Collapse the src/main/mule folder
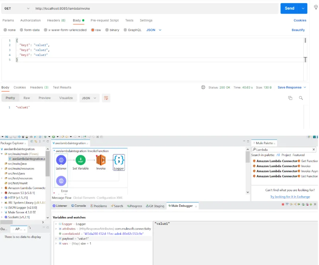 [2, 154]
